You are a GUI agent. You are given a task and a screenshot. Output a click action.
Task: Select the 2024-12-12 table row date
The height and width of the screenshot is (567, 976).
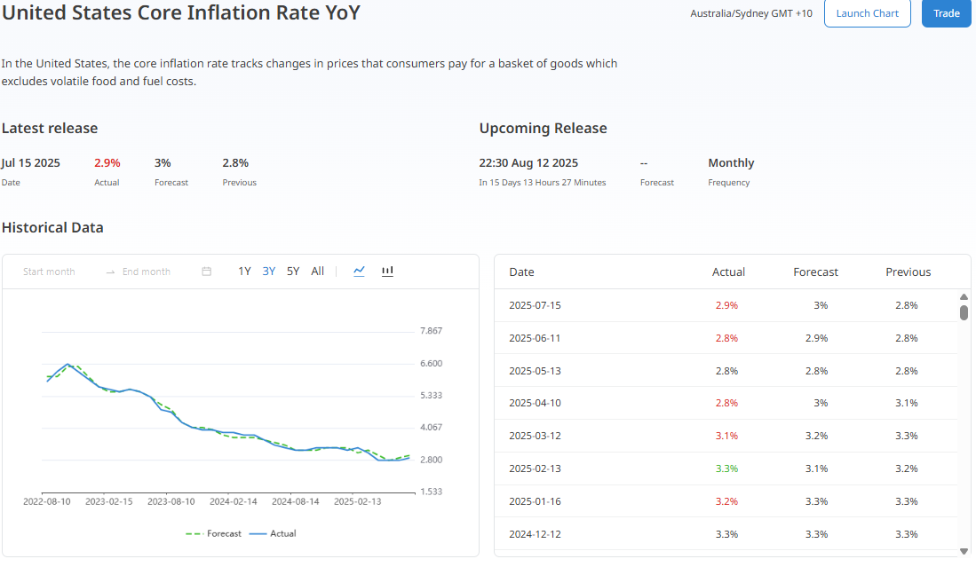click(x=535, y=534)
